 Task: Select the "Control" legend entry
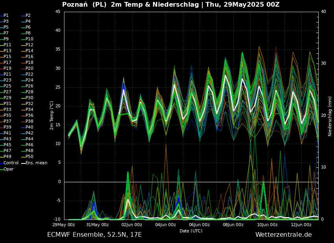[9, 163]
